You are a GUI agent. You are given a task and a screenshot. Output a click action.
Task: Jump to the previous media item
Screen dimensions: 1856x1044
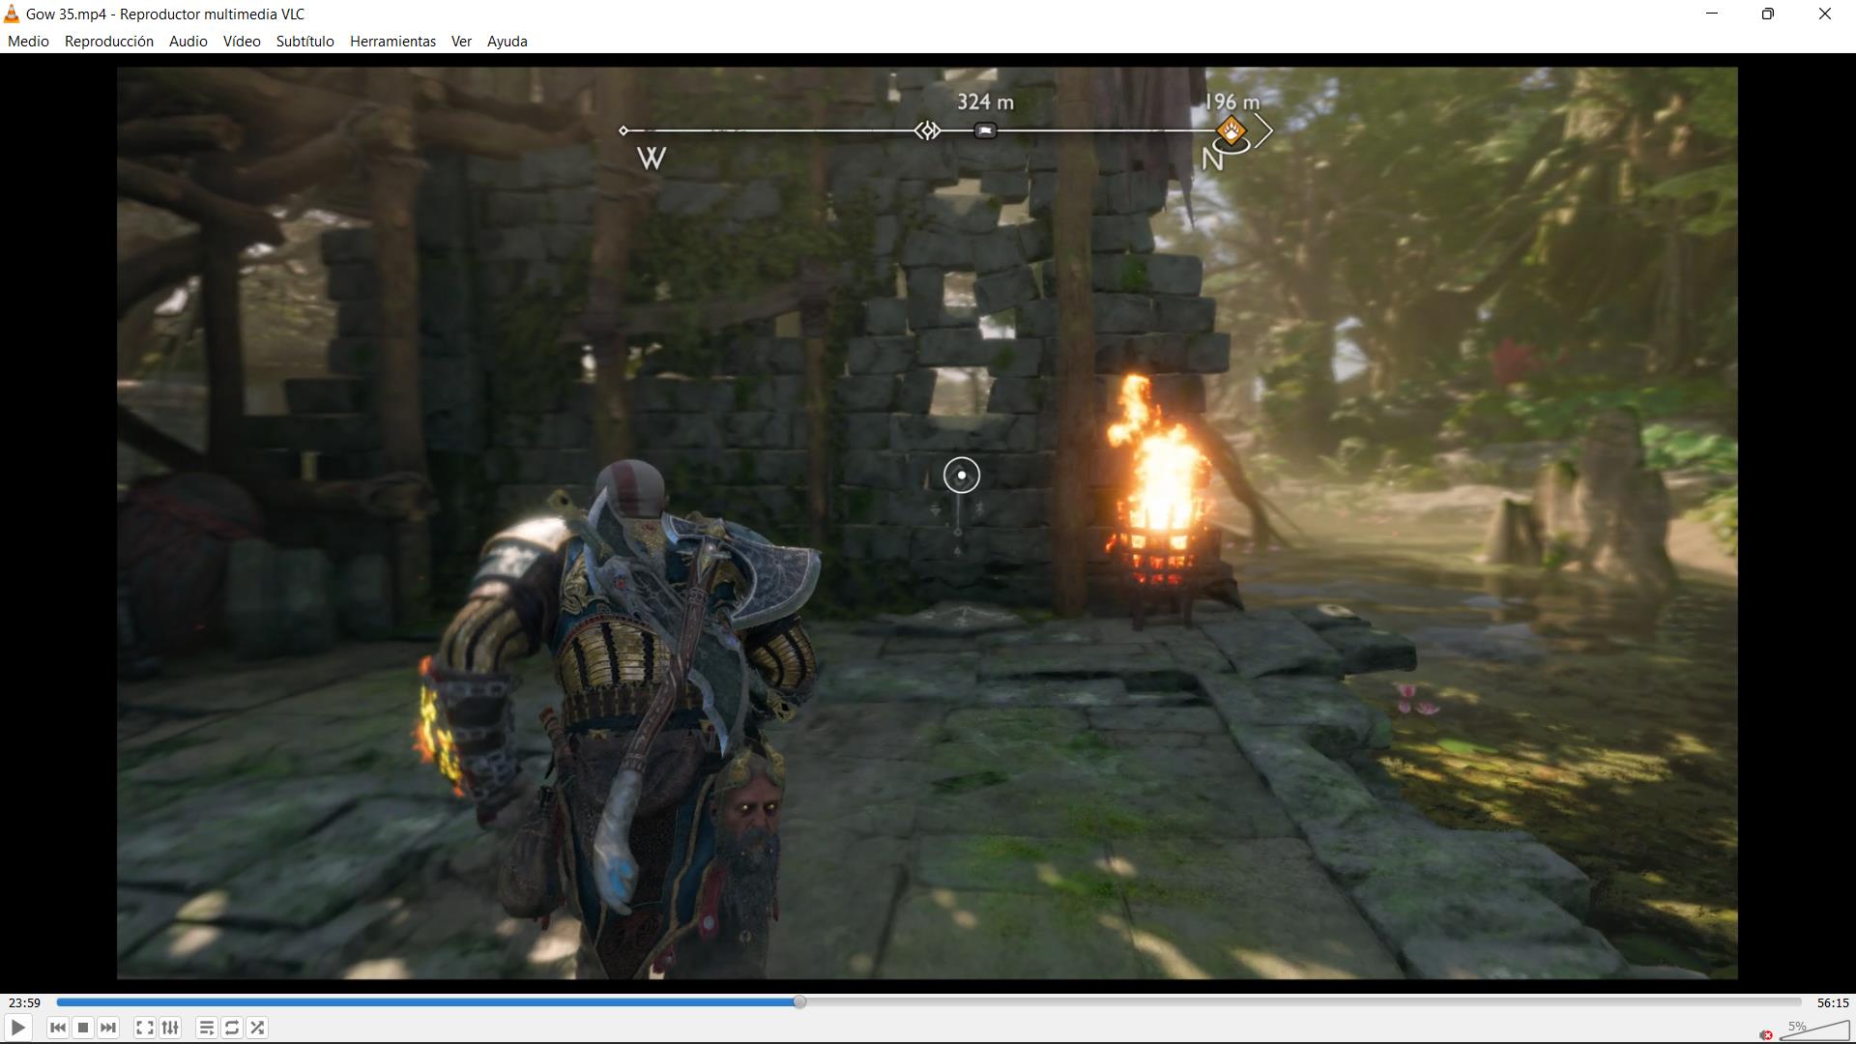click(57, 1028)
